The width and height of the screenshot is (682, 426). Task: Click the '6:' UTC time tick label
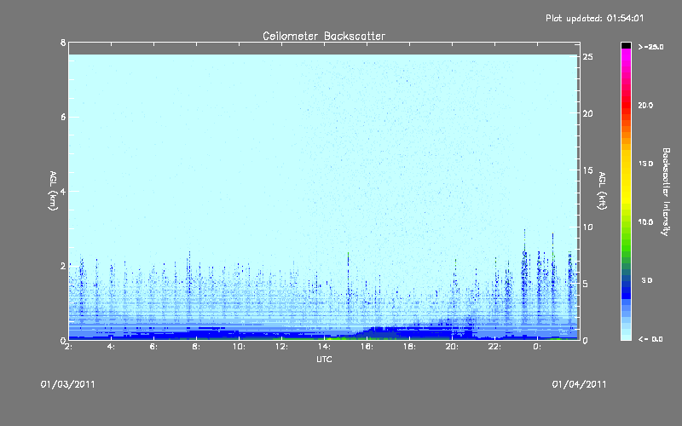coord(154,347)
